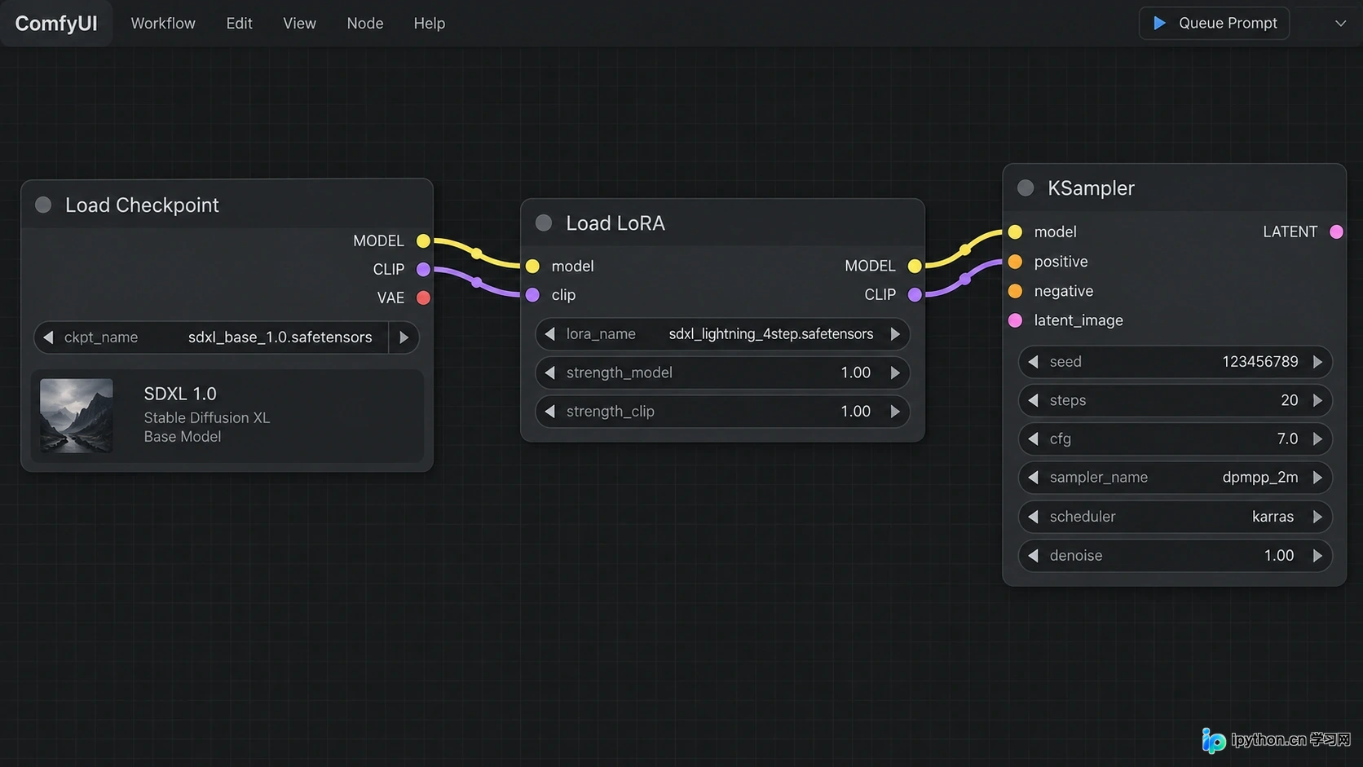Click the MODEL output socket on Load LoRA
This screenshot has height=767, width=1363.
(915, 266)
